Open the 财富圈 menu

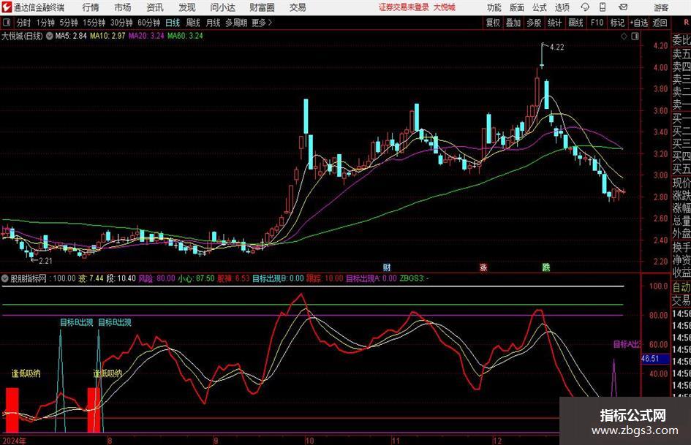[262, 7]
